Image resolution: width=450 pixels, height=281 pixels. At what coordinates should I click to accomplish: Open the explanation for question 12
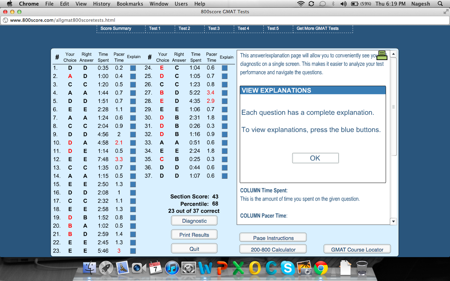coord(133,159)
